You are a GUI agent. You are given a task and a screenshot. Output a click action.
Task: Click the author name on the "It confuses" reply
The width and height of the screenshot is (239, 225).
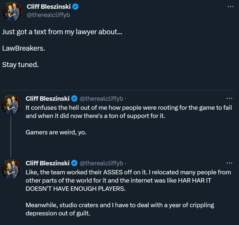pyautogui.click(x=48, y=99)
